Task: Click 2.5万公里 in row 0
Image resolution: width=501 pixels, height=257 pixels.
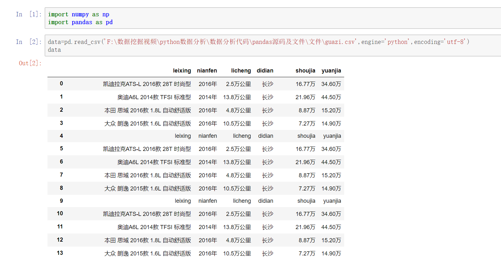Action: [238, 84]
